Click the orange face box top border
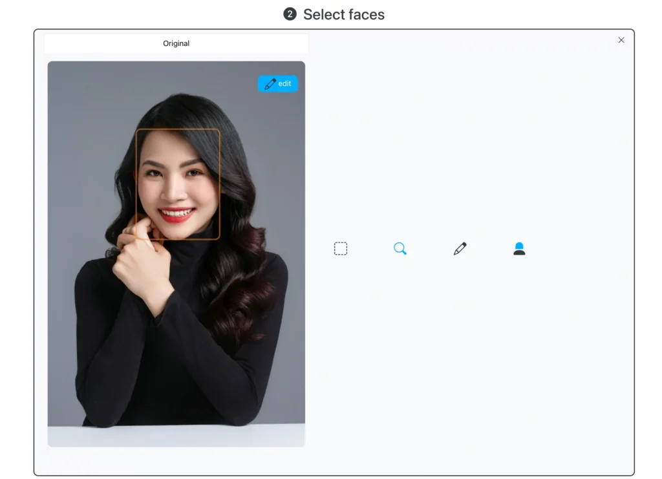The height and width of the screenshot is (479, 662). [178, 129]
